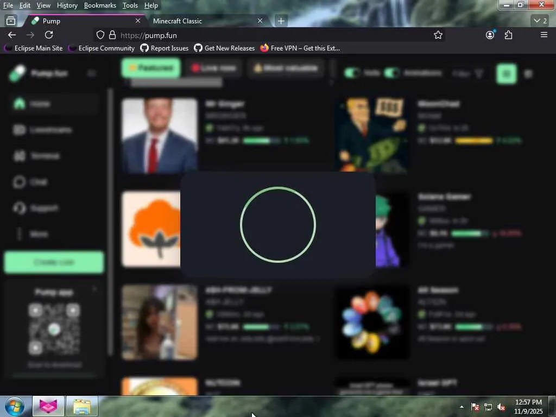Open tracking protection shield in address bar
The width and height of the screenshot is (556, 417).
pos(100,35)
